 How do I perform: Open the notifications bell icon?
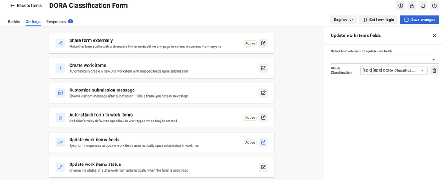423,6
